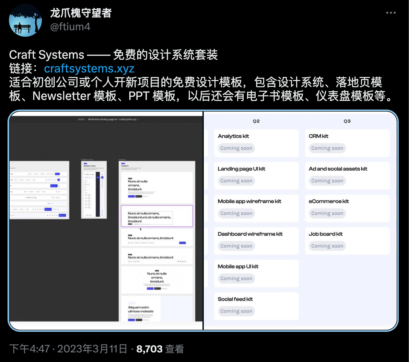Select the purple-highlighted header frame in wireframe

point(157,216)
